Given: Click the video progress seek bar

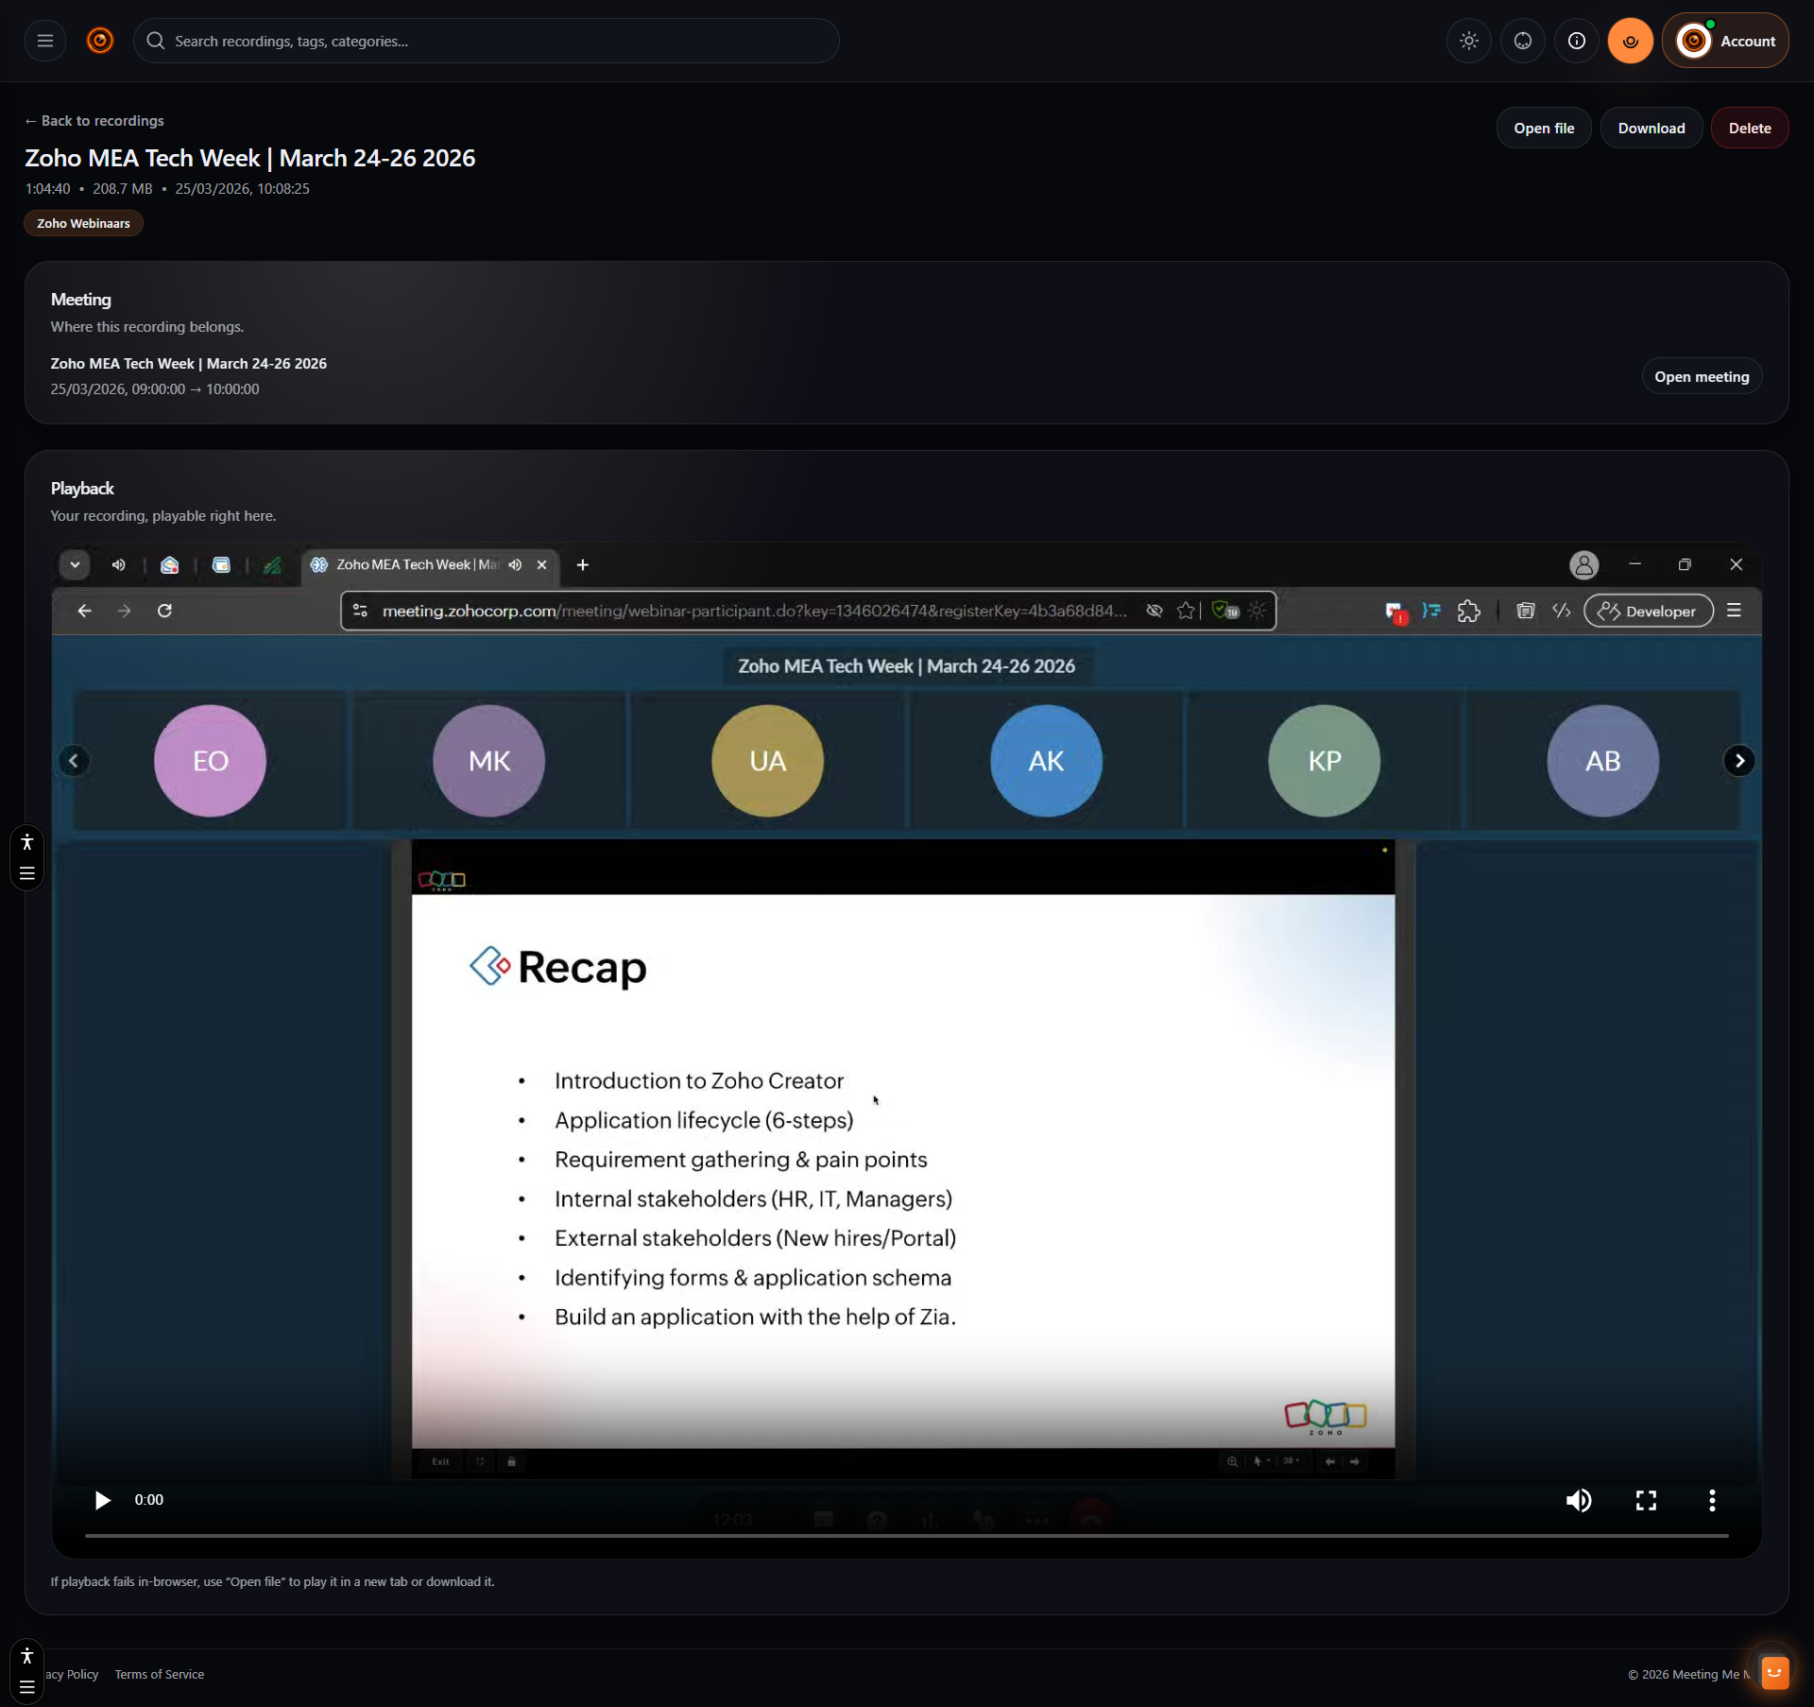Looking at the screenshot, I should pos(906,1536).
